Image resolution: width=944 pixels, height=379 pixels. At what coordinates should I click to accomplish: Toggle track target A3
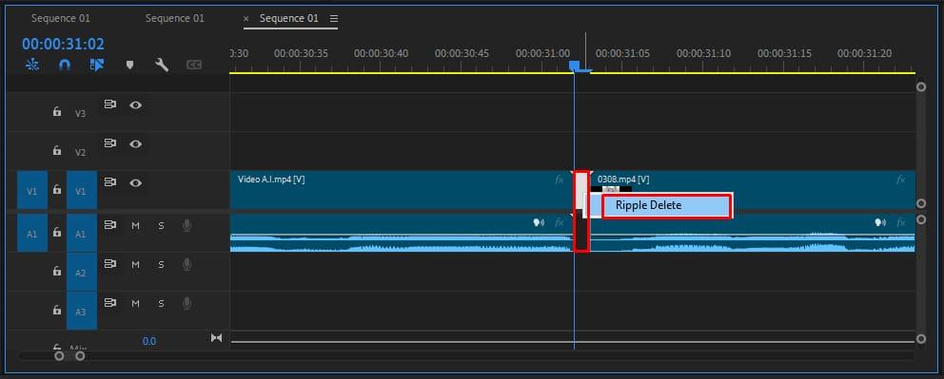(x=81, y=312)
